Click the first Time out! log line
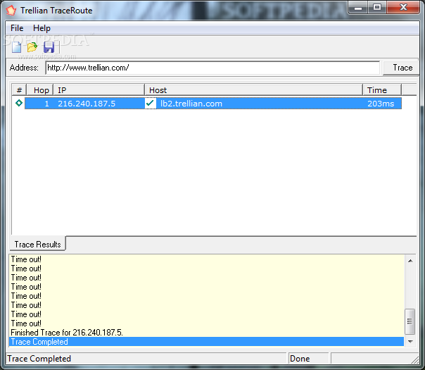The image size is (425, 370). coord(26,259)
